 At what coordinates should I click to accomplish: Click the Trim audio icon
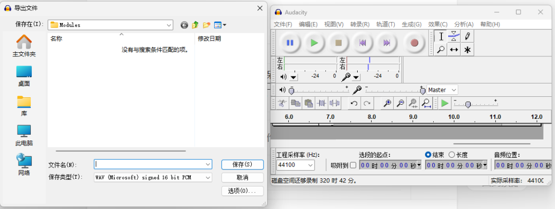click(322, 103)
